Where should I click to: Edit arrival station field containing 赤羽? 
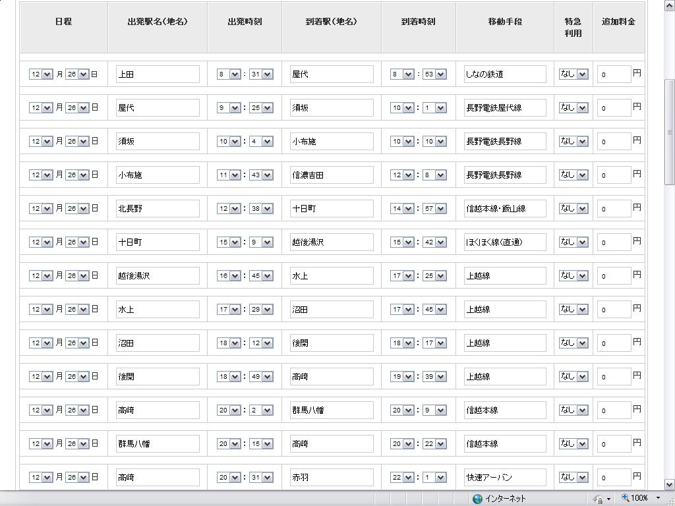[x=332, y=477]
